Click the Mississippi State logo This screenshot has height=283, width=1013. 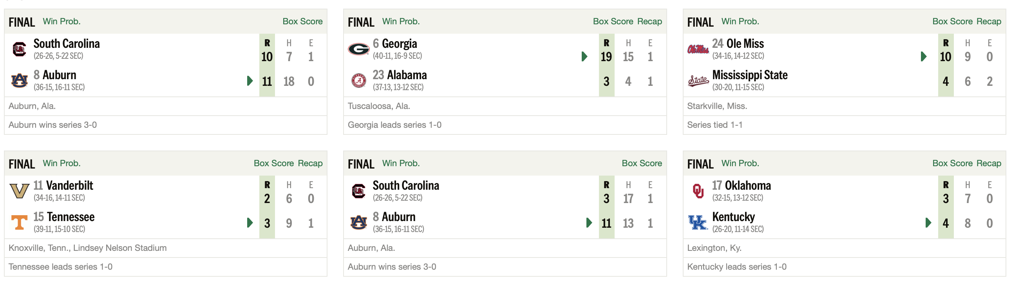tap(698, 81)
